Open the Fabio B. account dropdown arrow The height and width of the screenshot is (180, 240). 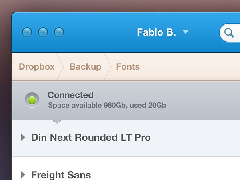186,32
